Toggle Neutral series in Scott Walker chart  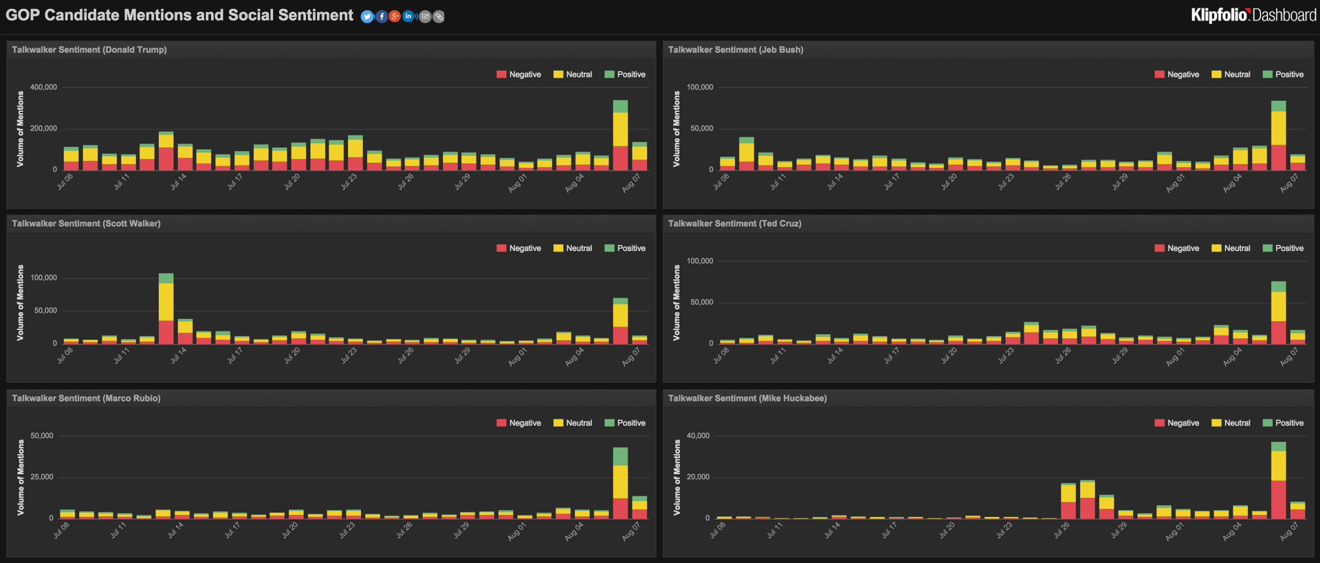click(573, 248)
